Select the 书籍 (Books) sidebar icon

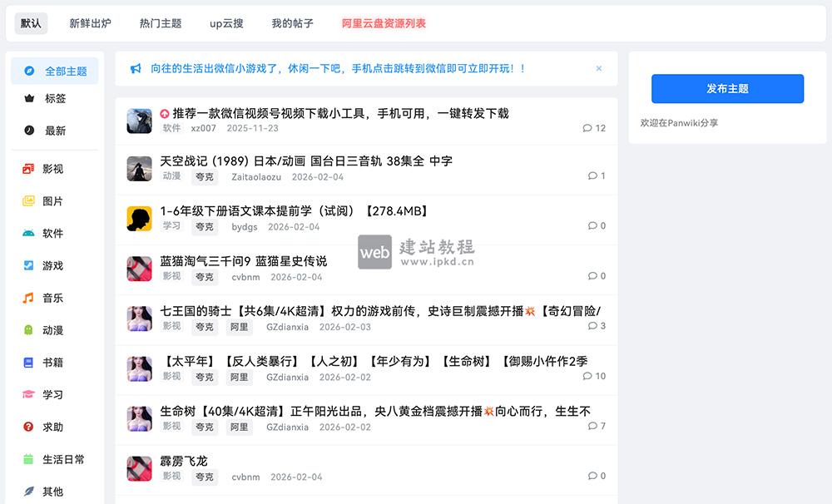tap(28, 363)
